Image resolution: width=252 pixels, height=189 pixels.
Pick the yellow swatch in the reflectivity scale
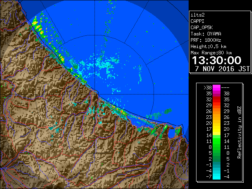tap(217, 129)
